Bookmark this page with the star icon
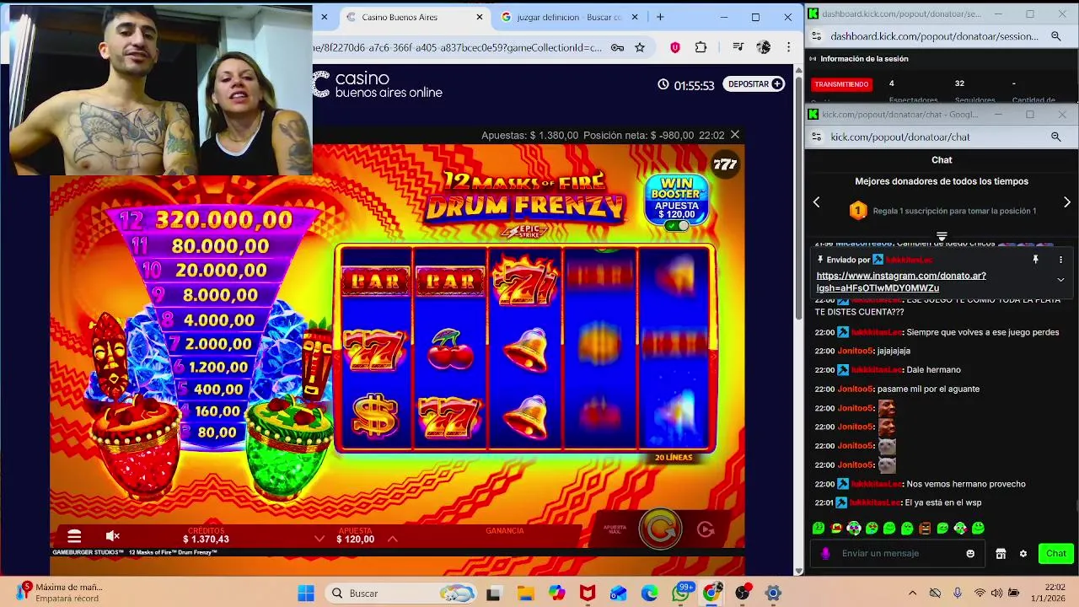The height and width of the screenshot is (607, 1079). coord(640,48)
